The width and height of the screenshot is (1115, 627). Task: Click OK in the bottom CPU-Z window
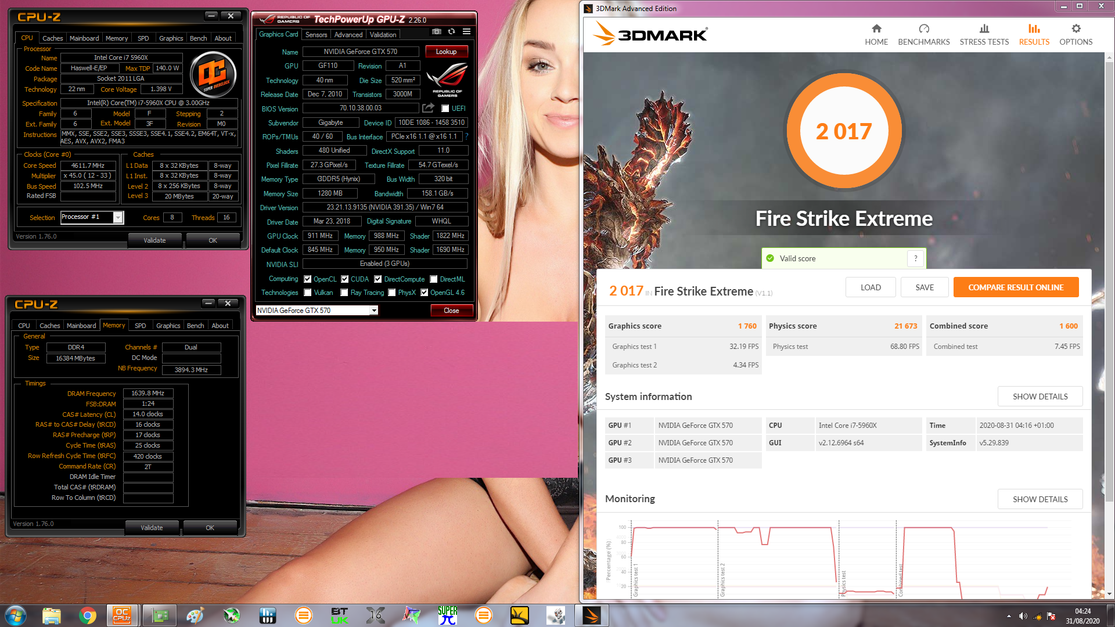coord(210,528)
